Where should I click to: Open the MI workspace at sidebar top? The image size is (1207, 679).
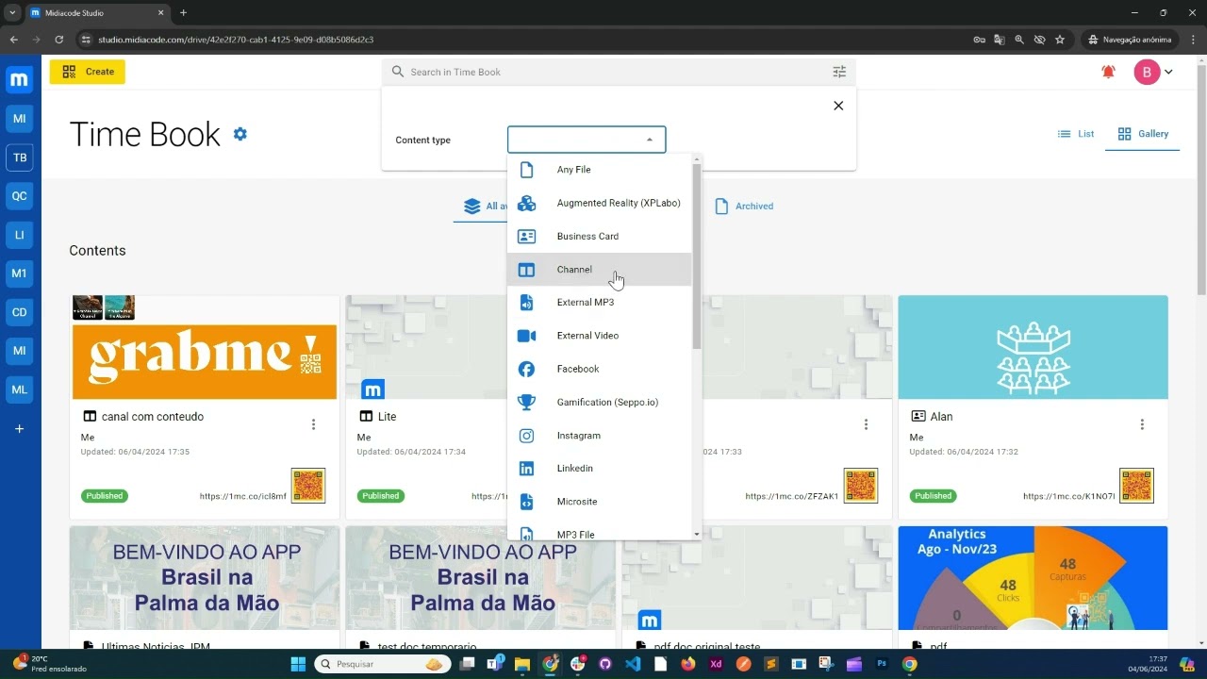[20, 119]
